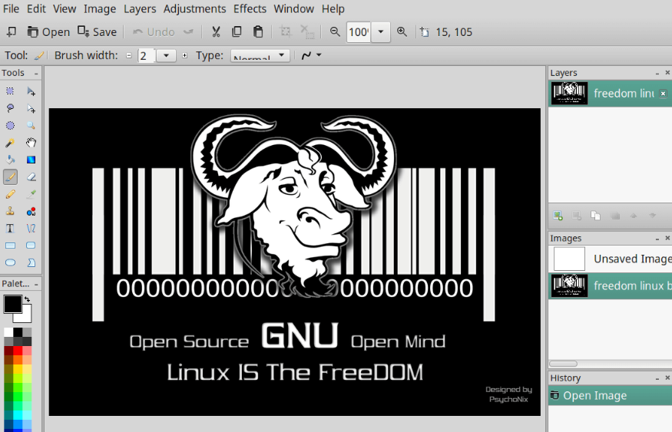Viewport: 672px width, 432px height.
Task: Select the Lasso Select tool
Action: coord(10,108)
